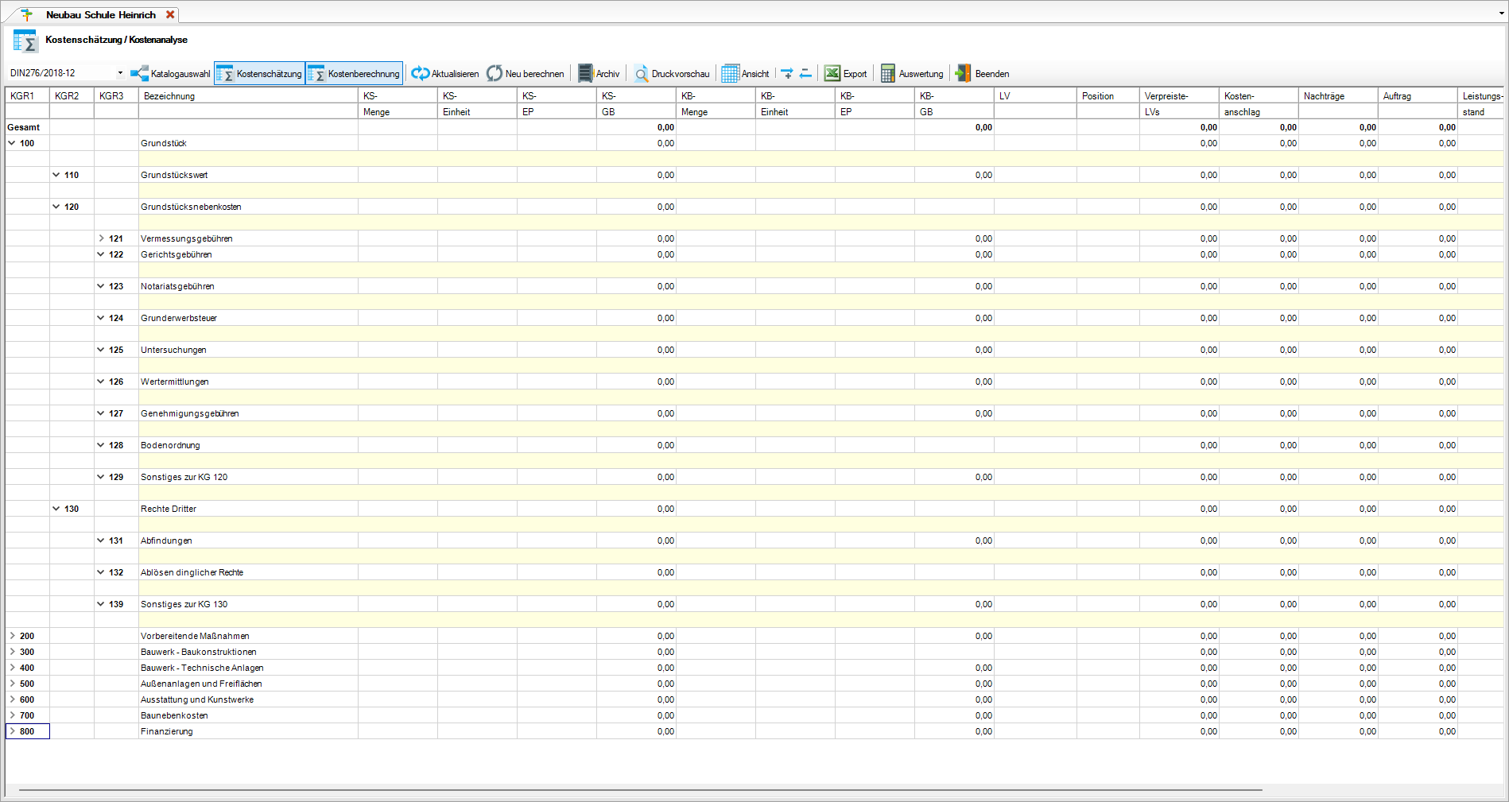Click the Beenden exit icon

point(964,74)
